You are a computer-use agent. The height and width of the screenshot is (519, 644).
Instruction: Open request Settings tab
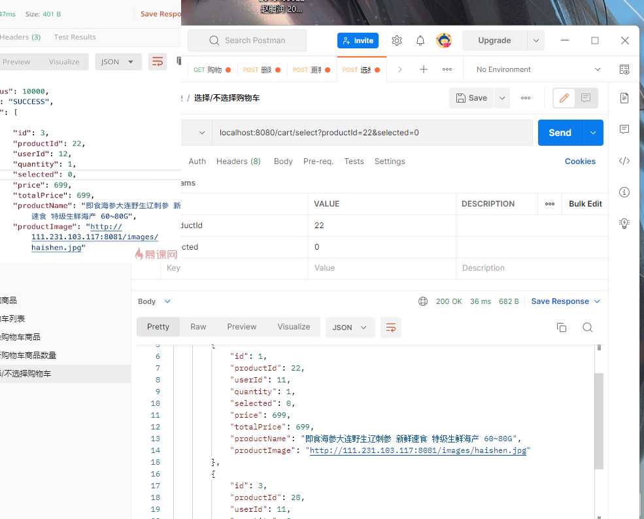(x=390, y=161)
